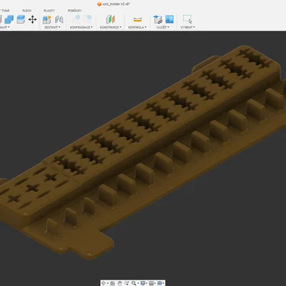Open the KONFIGURACE dropdown menu
This screenshot has width=286, height=286.
[x=82, y=27]
